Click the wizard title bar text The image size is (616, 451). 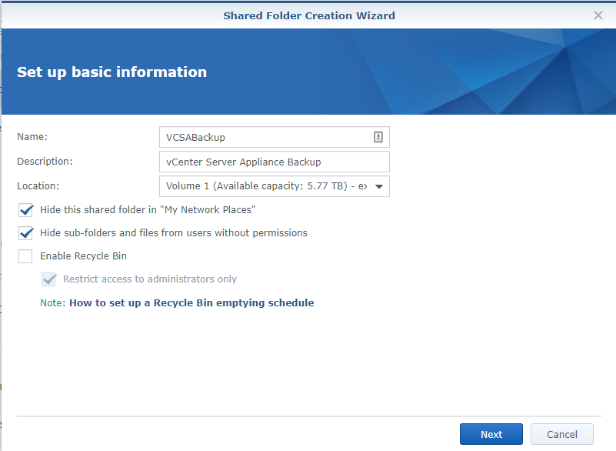point(309,15)
